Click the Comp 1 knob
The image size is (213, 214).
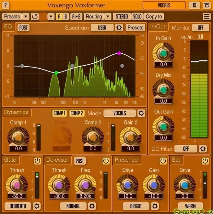[18, 137]
